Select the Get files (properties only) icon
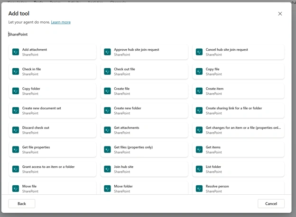296x217 pixels. pyautogui.click(x=107, y=150)
